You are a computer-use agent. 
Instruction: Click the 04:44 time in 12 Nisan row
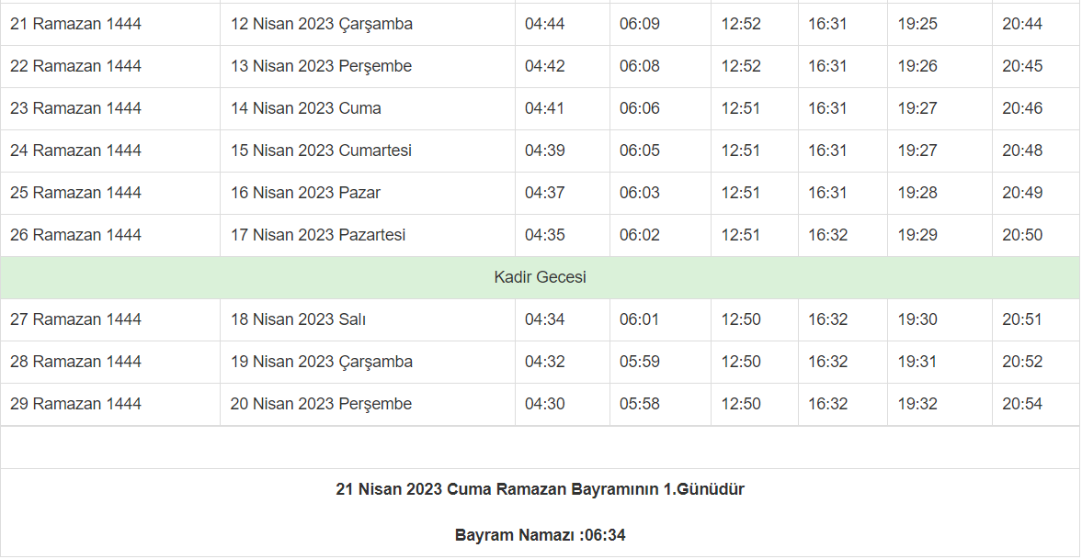click(x=545, y=24)
